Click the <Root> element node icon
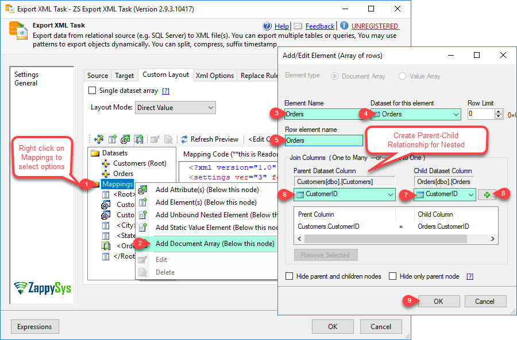 tap(106, 194)
